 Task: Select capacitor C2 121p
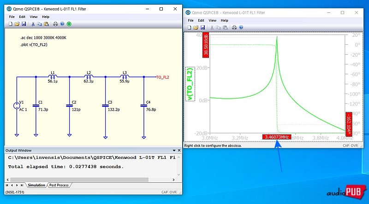tap(70, 106)
